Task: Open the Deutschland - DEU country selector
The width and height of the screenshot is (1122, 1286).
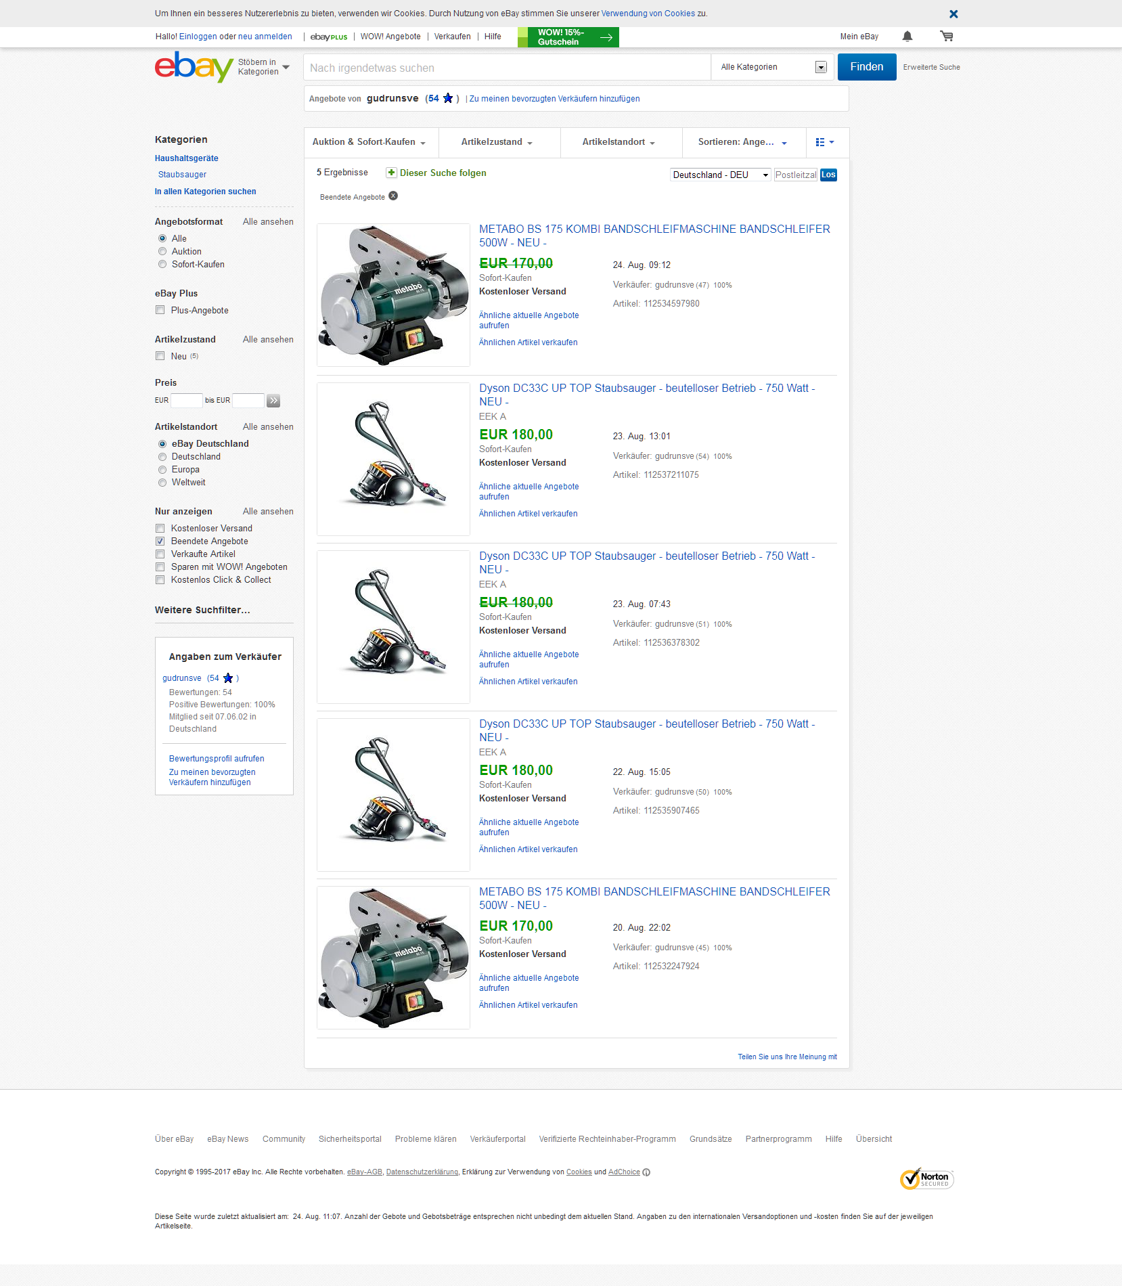Action: tap(720, 175)
